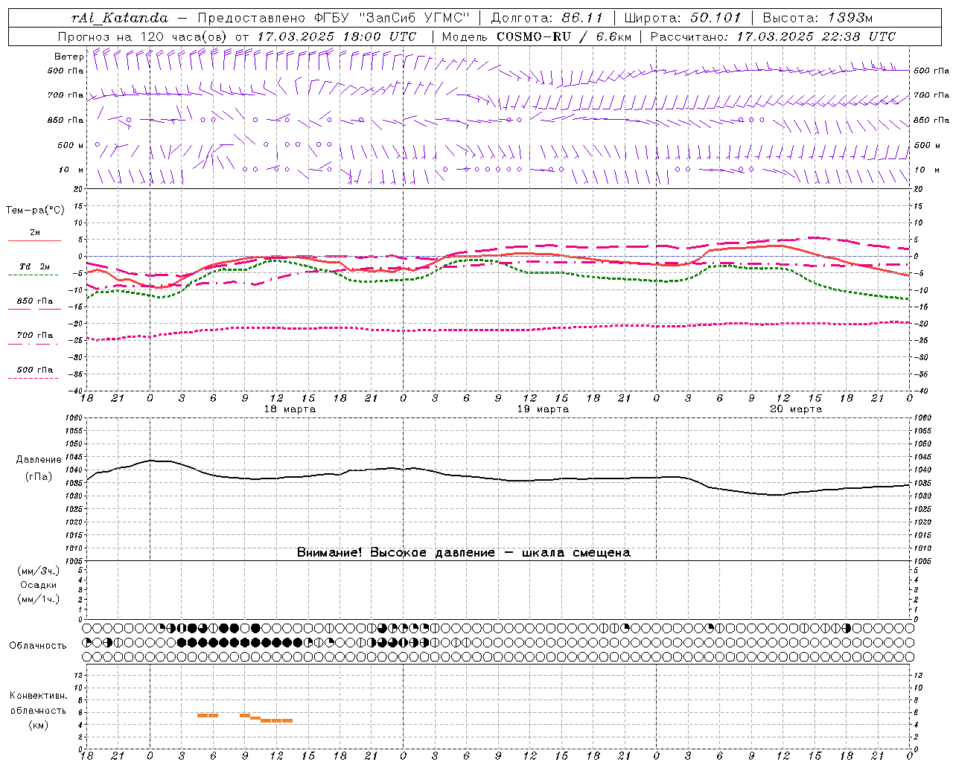The height and width of the screenshot is (762, 953).
Task: Click the 'Конвективн.' convective cloud label
Action: pyautogui.click(x=39, y=697)
